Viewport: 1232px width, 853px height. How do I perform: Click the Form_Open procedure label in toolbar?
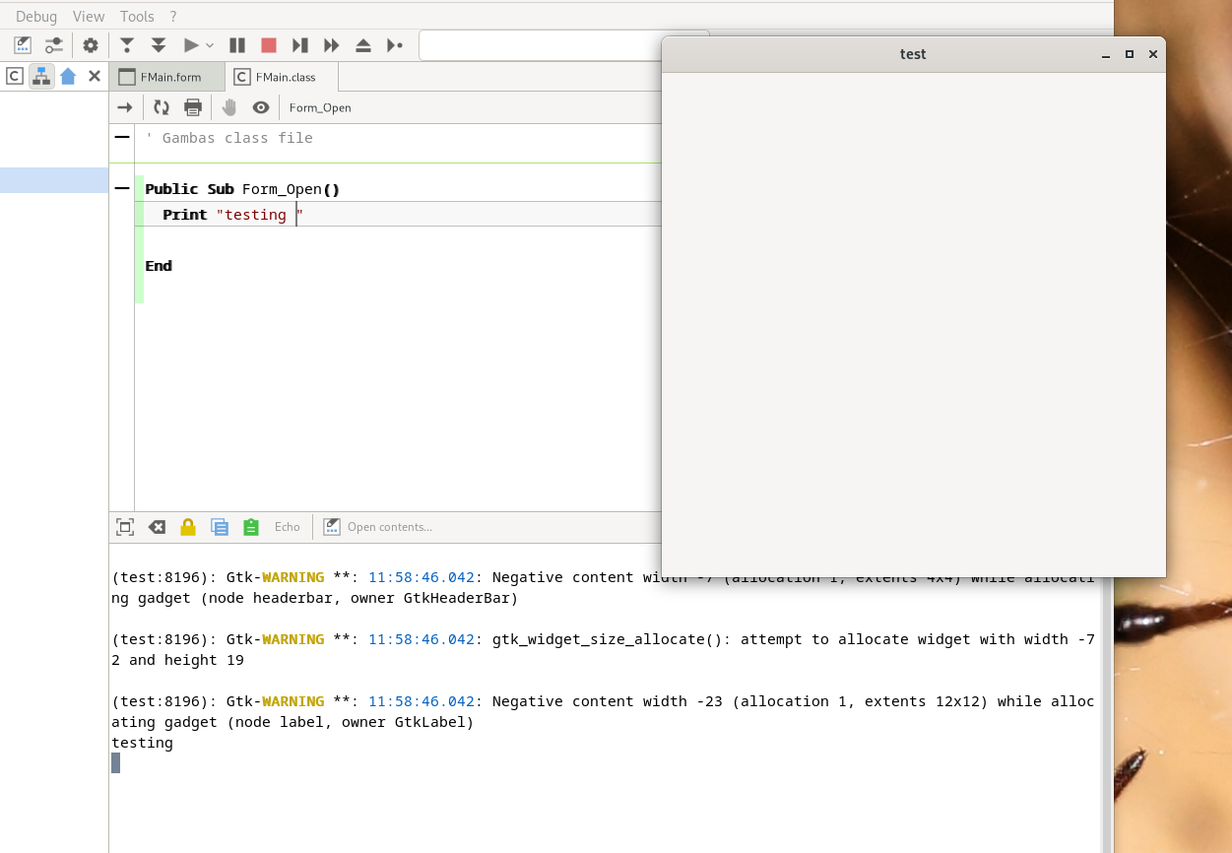coord(320,108)
